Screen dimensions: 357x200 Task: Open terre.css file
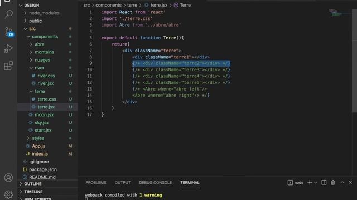(x=47, y=99)
